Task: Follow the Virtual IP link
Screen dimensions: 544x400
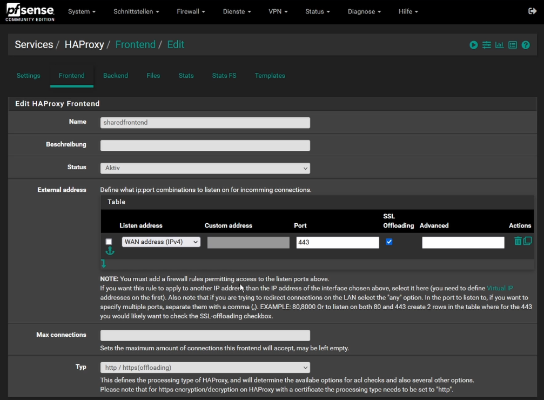Action: tap(500, 288)
